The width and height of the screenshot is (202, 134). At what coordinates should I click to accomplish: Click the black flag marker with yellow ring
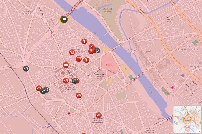(64, 19)
